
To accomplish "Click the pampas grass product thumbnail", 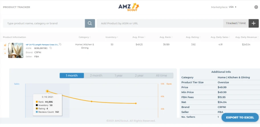I will pyautogui.click(x=16, y=50).
